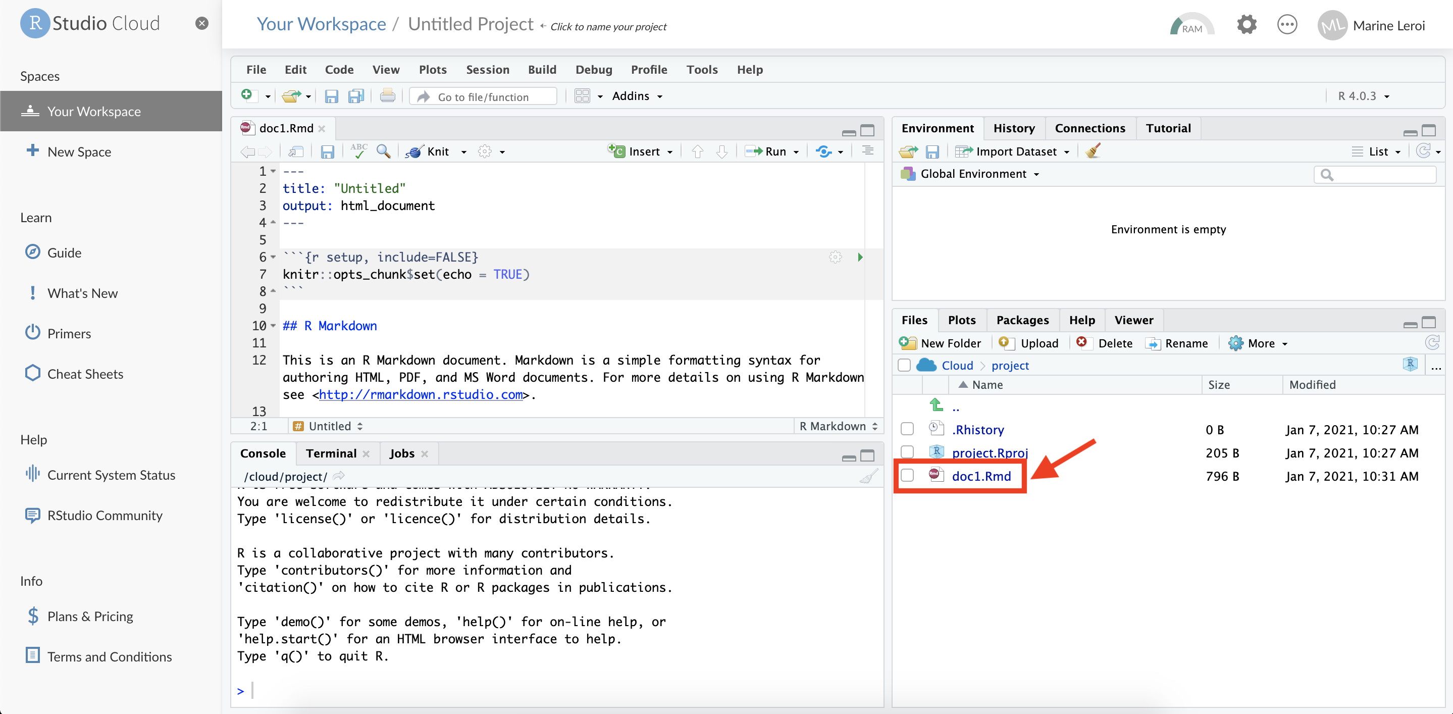
Task: Go to next chunk down arrow
Action: coord(722,151)
